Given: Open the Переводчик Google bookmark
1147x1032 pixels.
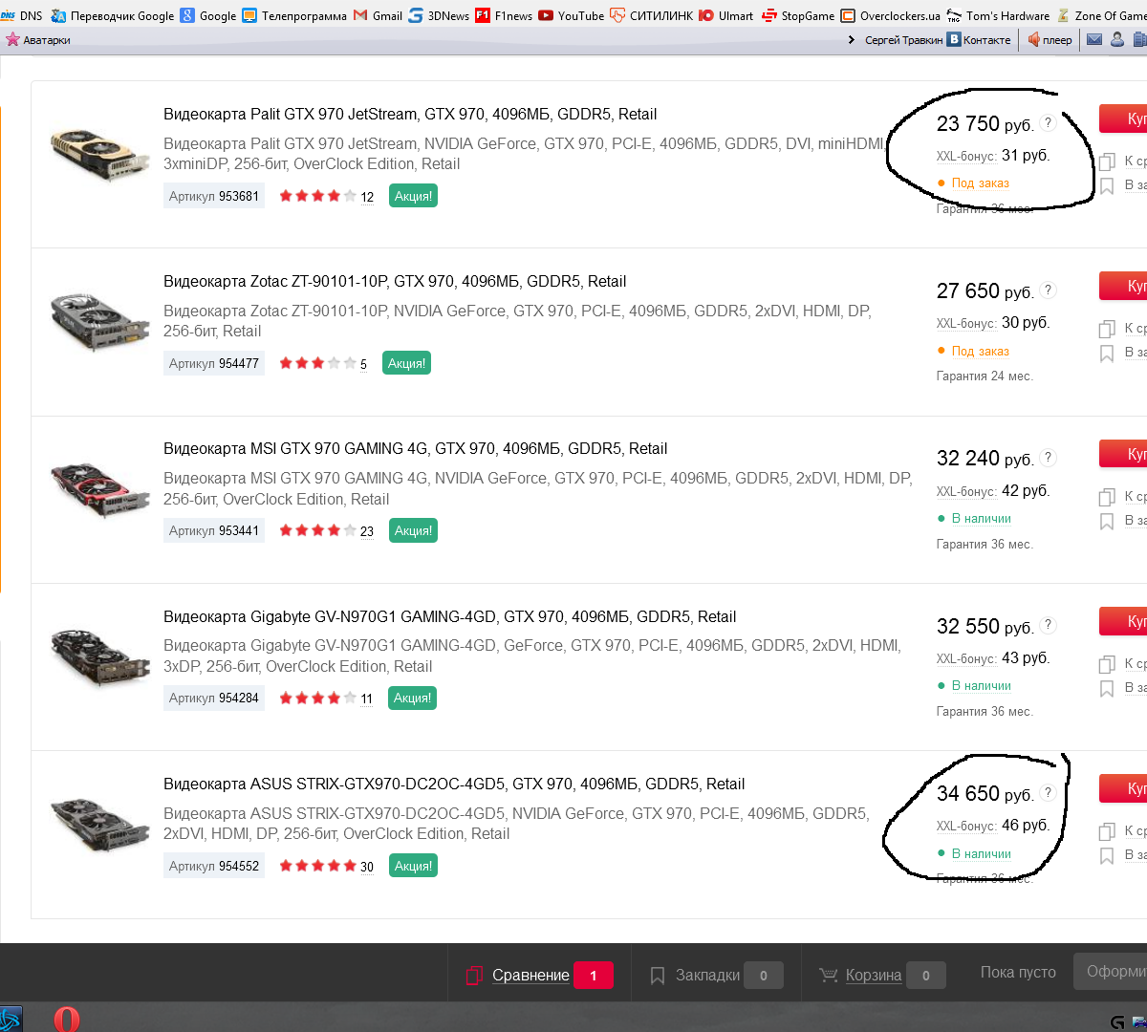Looking at the screenshot, I should 113,15.
